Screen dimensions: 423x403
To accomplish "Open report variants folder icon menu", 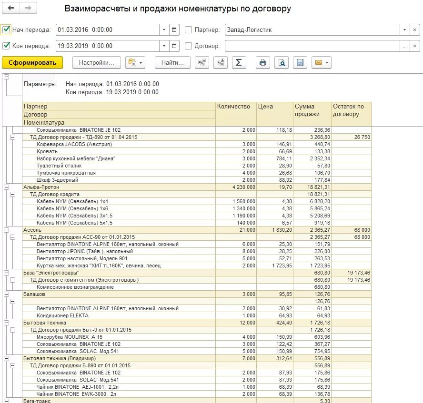I will pos(135,62).
